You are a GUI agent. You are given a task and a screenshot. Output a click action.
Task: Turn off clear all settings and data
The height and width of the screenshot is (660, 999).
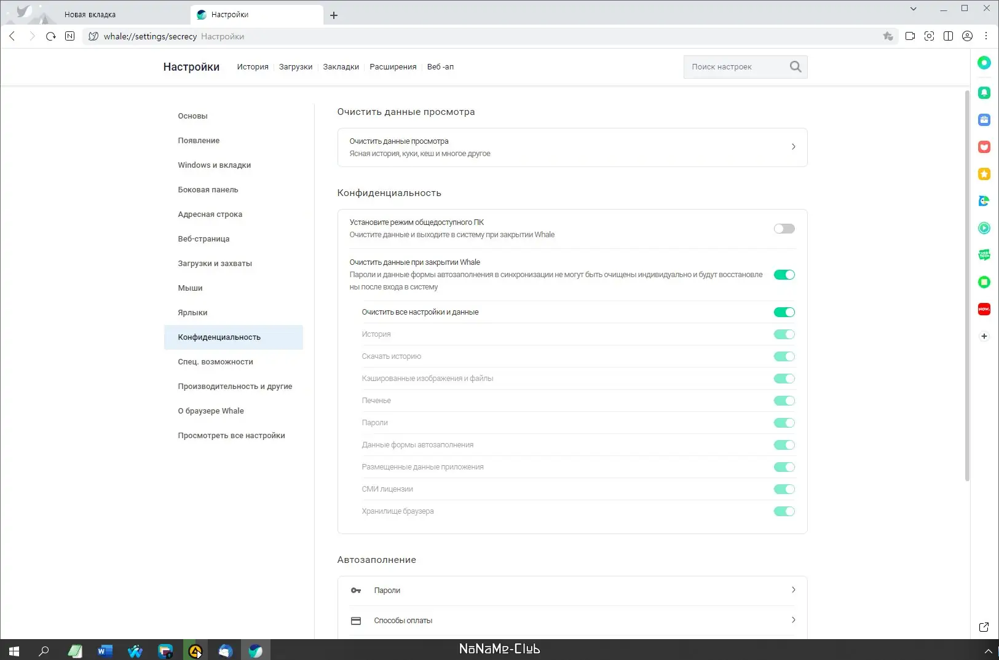(784, 312)
